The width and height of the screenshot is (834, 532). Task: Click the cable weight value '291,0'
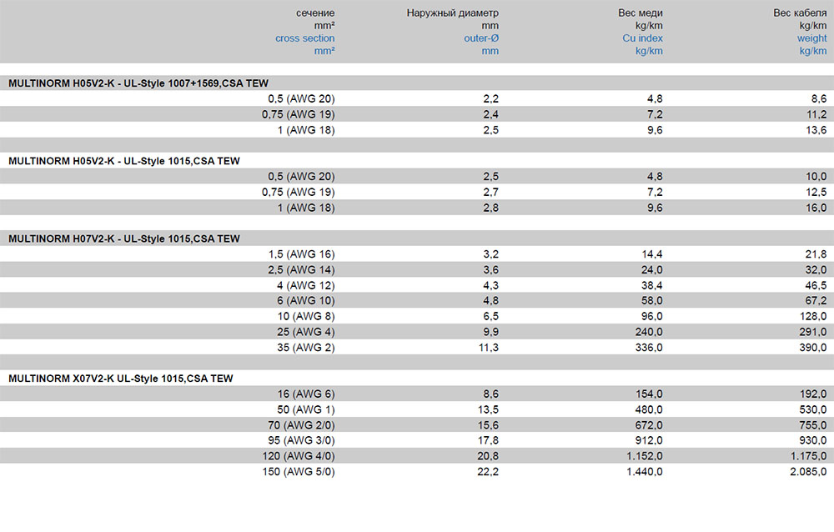814,331
